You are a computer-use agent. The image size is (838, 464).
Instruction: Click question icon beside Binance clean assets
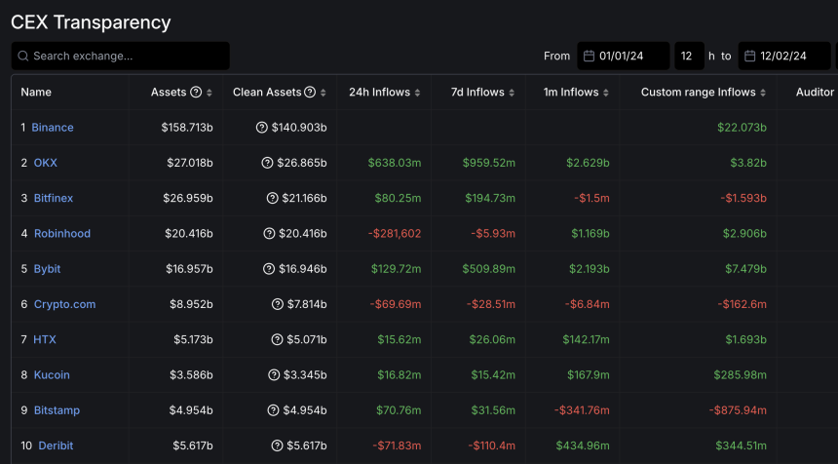(x=261, y=128)
